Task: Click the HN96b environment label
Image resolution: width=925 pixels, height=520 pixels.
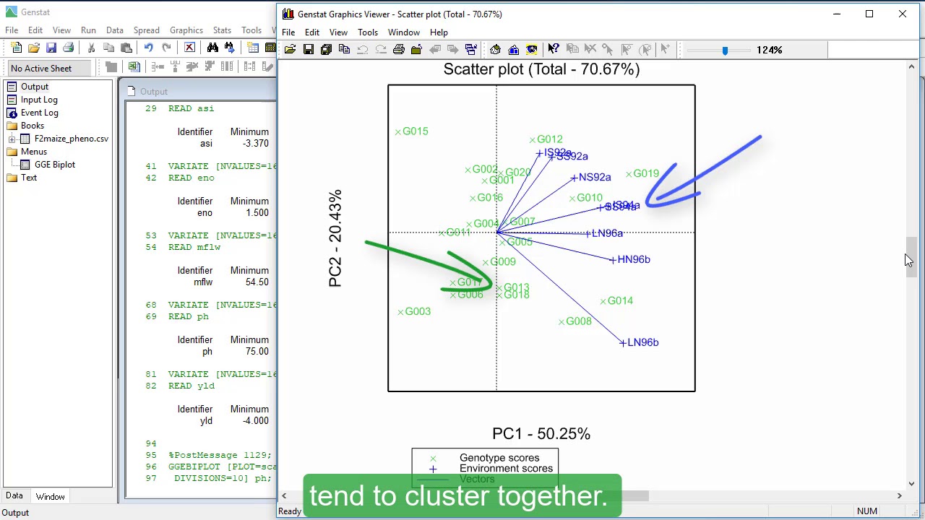Action: [634, 259]
